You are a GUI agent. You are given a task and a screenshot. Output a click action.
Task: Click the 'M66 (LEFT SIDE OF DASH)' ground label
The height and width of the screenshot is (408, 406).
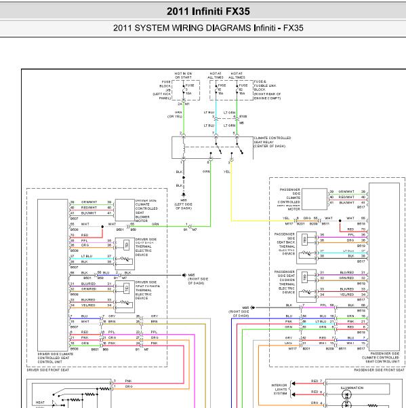coord(184,204)
